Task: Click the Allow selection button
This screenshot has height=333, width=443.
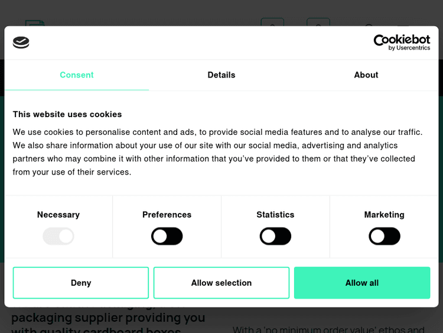Action: pyautogui.click(x=221, y=283)
